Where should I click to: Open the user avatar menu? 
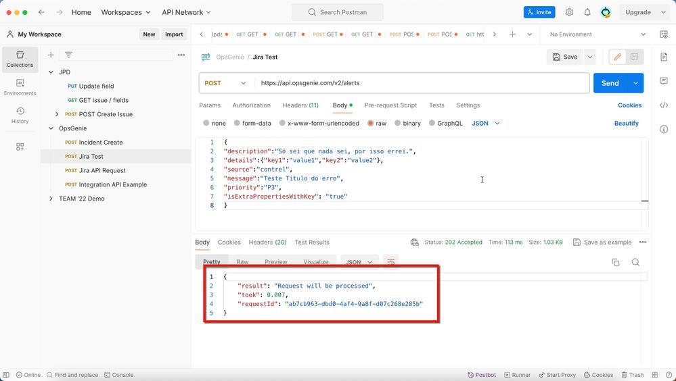606,12
